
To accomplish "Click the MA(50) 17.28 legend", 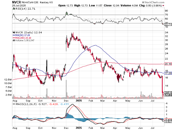I will (21, 35).
